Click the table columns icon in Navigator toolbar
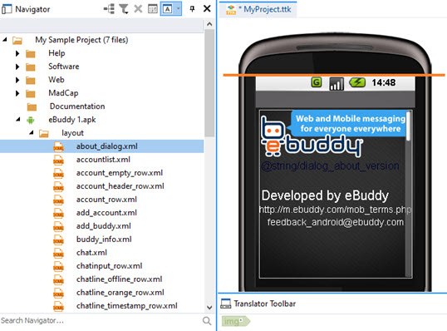The height and width of the screenshot is (331, 447). click(x=153, y=9)
